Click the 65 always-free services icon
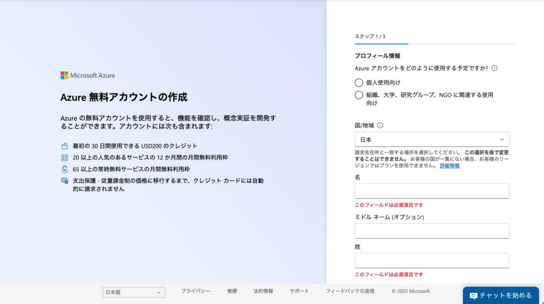 click(x=65, y=170)
